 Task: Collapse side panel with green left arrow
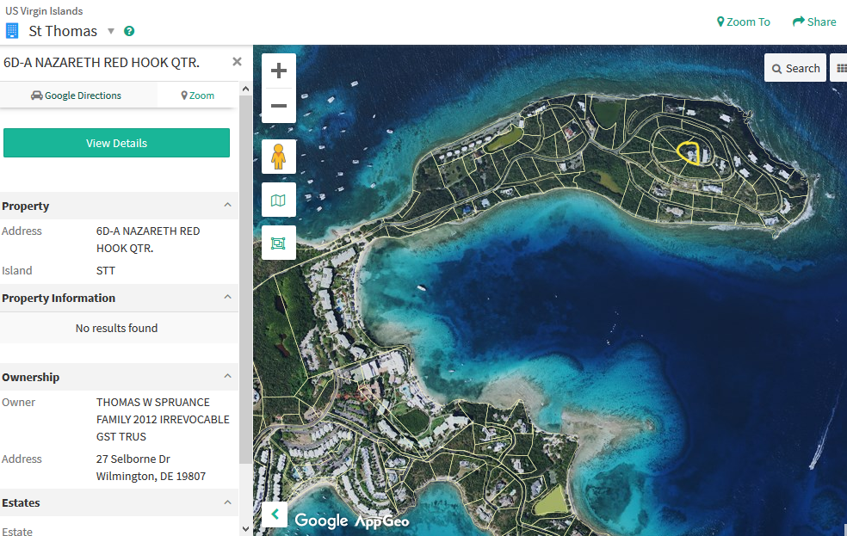pos(275,514)
